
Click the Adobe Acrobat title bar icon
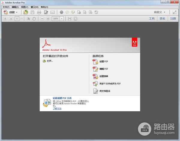click(x=3, y=2)
